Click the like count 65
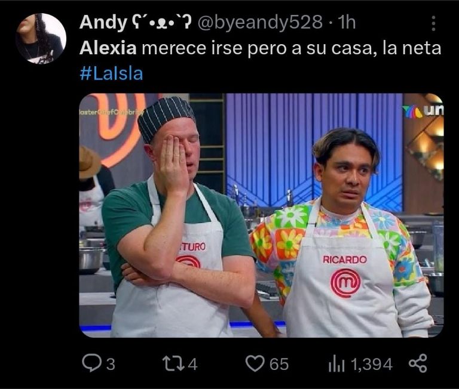This screenshot has width=459, height=389. click(279, 365)
